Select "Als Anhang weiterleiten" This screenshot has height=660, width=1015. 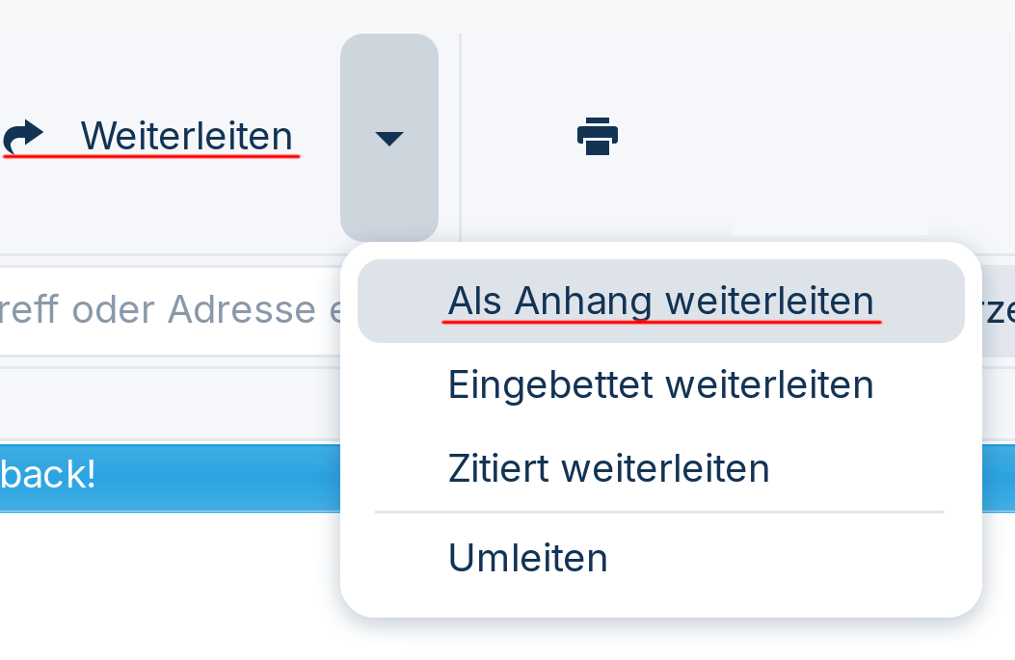(660, 301)
